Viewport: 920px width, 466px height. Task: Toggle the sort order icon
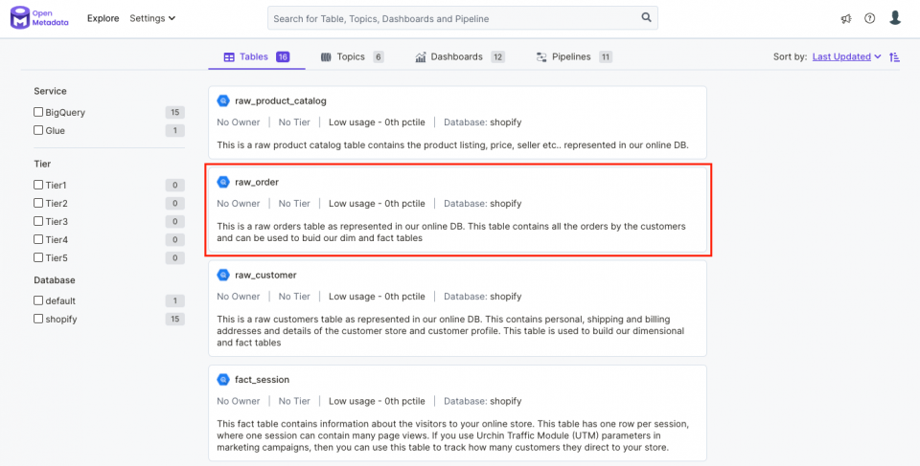click(894, 56)
